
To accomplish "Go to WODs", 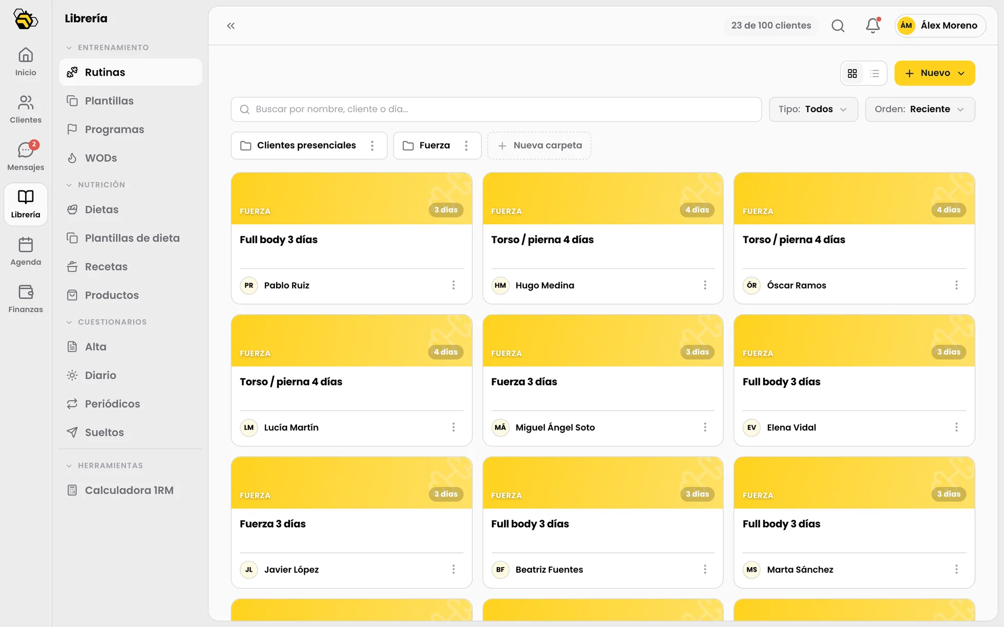I will click(x=131, y=158).
